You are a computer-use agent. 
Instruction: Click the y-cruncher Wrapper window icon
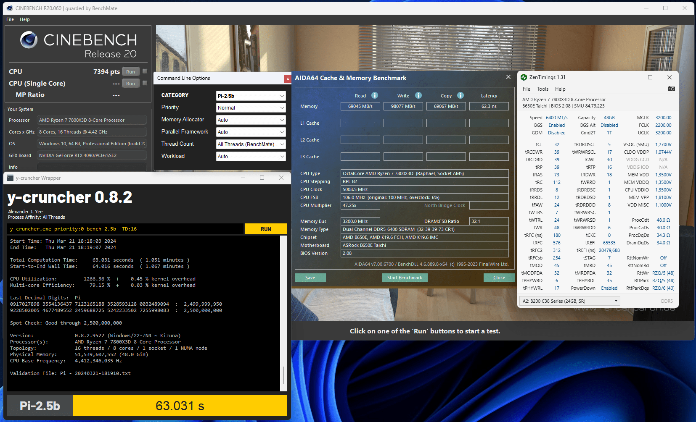pos(10,178)
